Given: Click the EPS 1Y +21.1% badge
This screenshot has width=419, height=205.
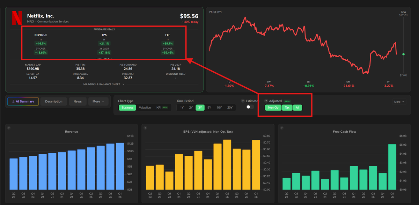Looking at the screenshot, I should coord(104,44).
